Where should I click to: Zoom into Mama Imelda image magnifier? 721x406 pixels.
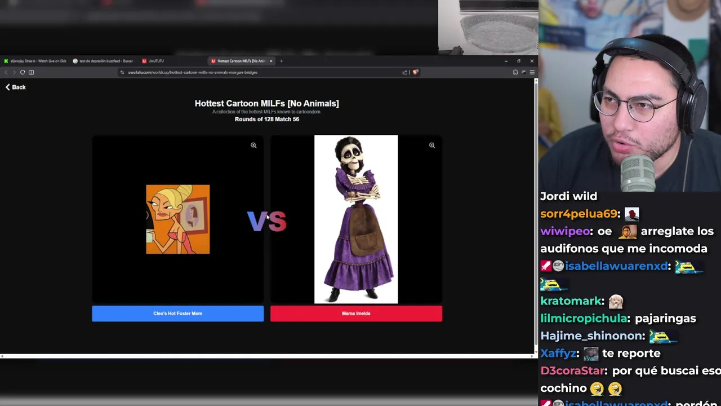pyautogui.click(x=432, y=145)
